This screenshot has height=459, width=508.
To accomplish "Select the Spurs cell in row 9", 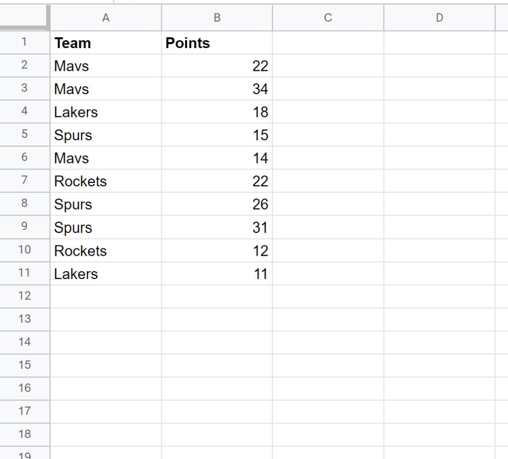I will click(x=105, y=227).
